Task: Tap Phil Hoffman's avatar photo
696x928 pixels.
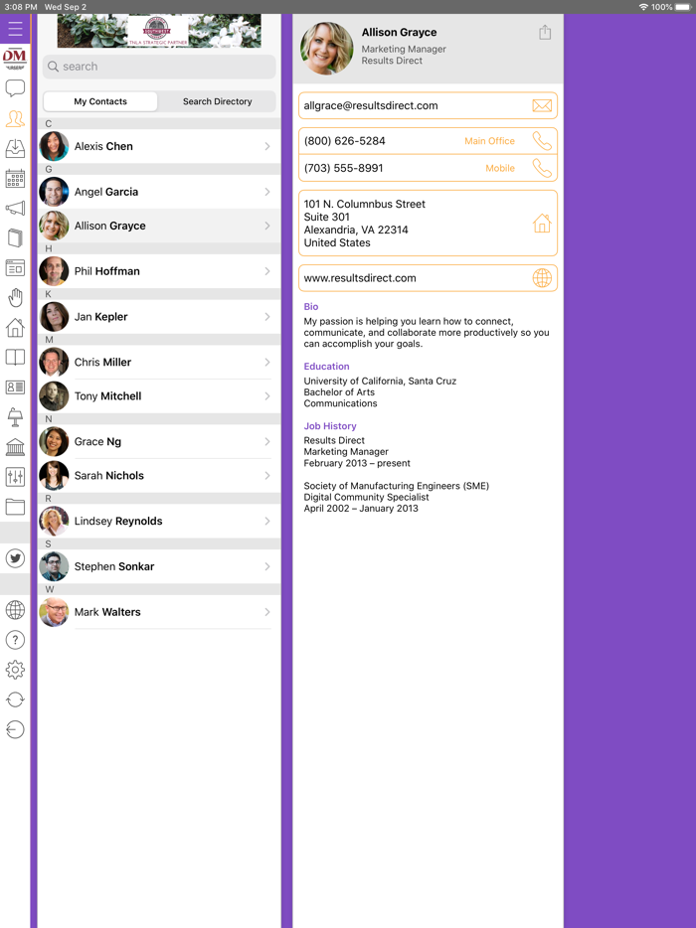Action: coord(54,271)
